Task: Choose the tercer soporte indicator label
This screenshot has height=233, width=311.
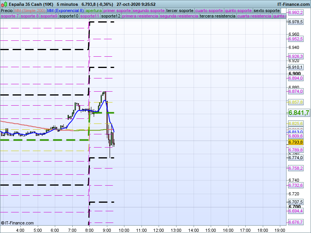Action: pyautogui.click(x=180, y=10)
